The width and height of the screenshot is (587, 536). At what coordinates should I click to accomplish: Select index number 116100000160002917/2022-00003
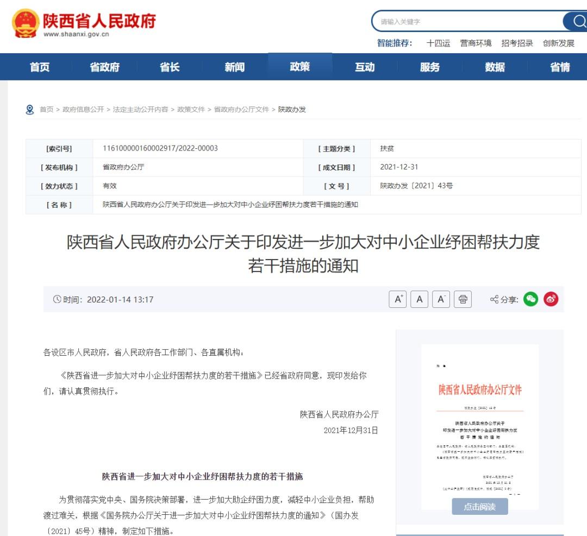pos(160,148)
